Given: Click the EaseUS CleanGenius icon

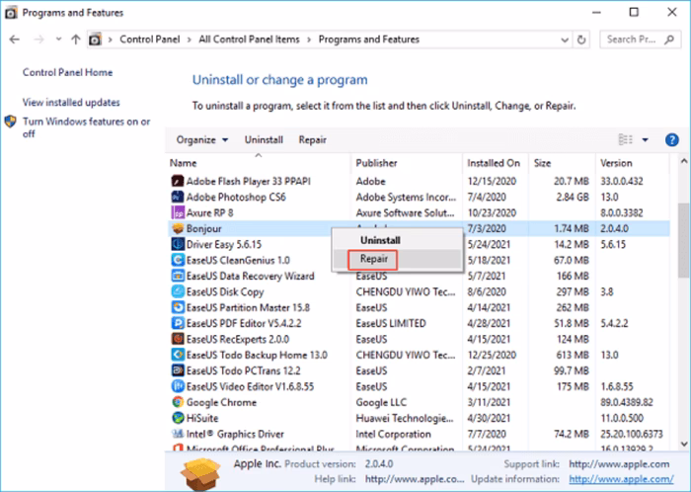Looking at the screenshot, I should [x=178, y=260].
